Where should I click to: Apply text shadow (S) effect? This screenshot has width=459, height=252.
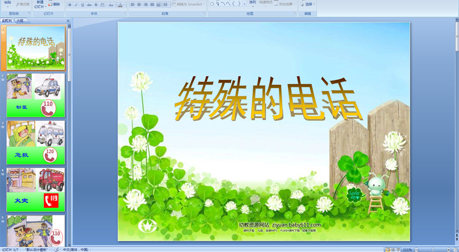point(96,5)
